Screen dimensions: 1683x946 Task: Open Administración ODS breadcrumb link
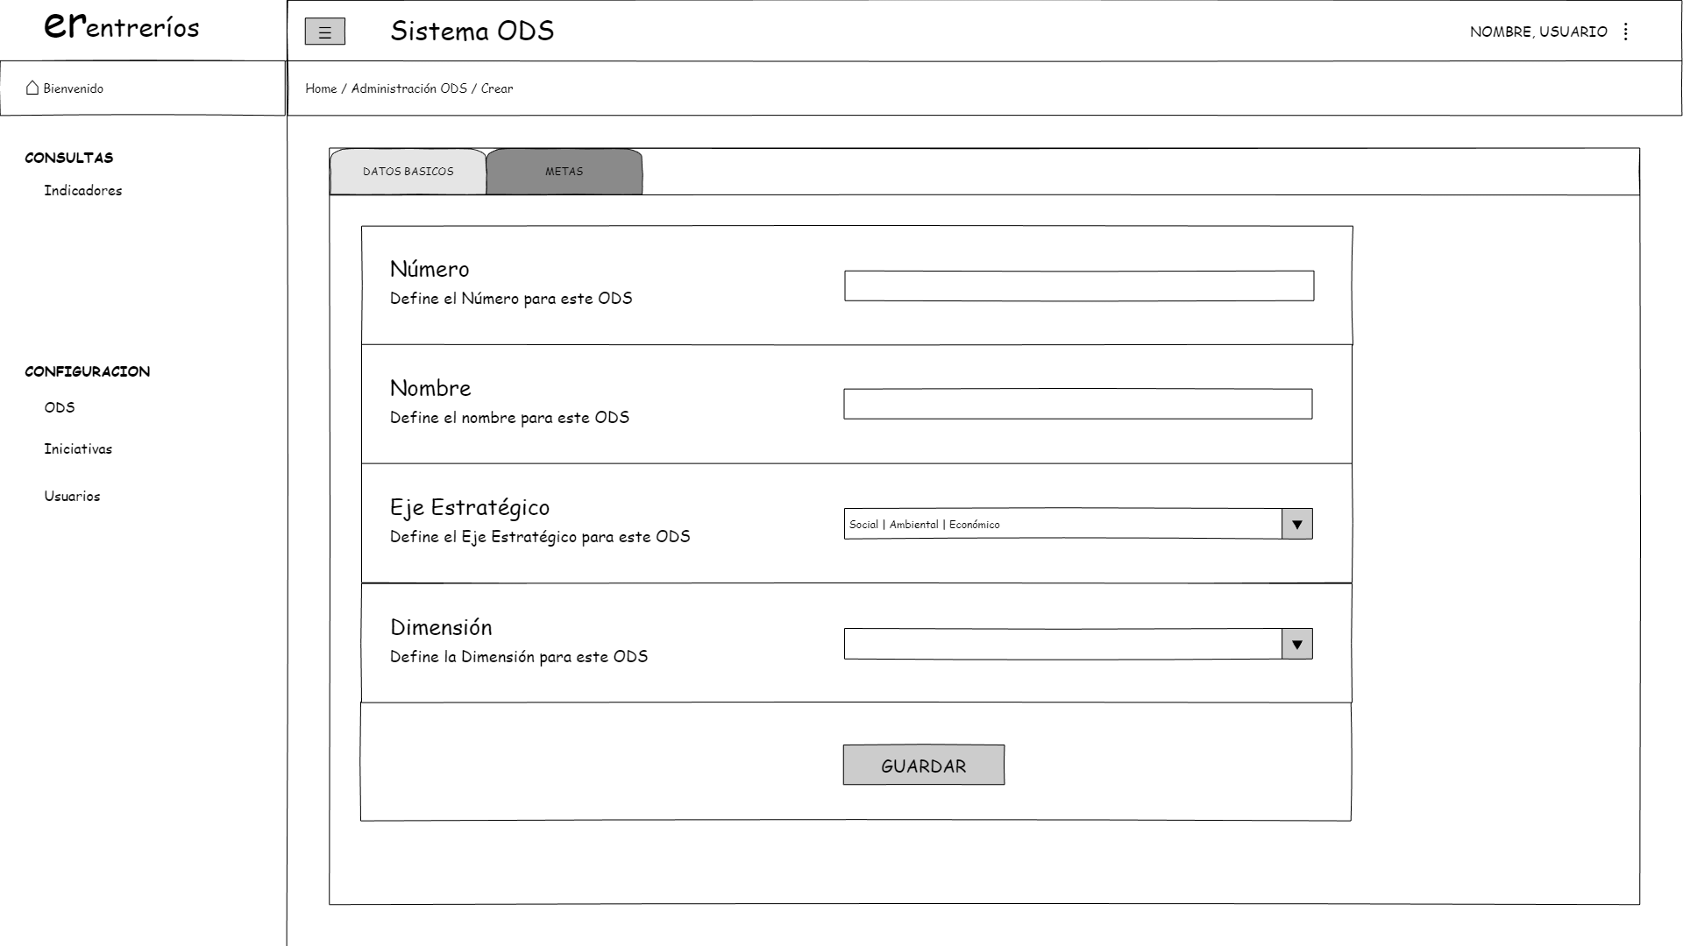tap(408, 88)
